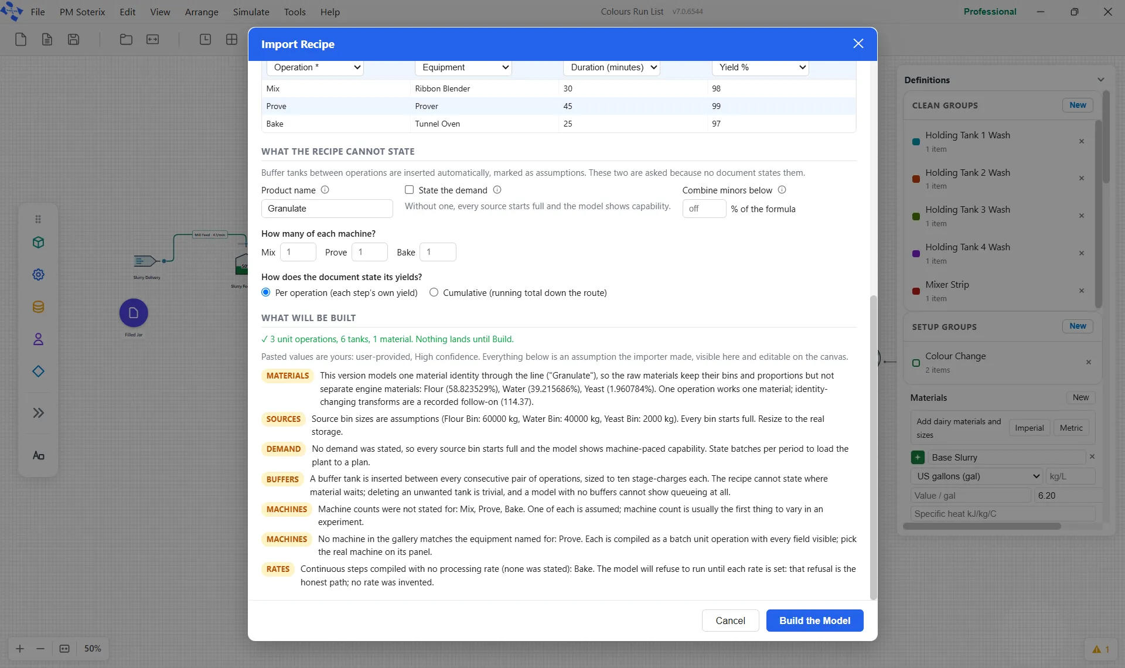The height and width of the screenshot is (668, 1125).
Task: Click the Filled Jar node on canvas
Action: pyautogui.click(x=134, y=313)
